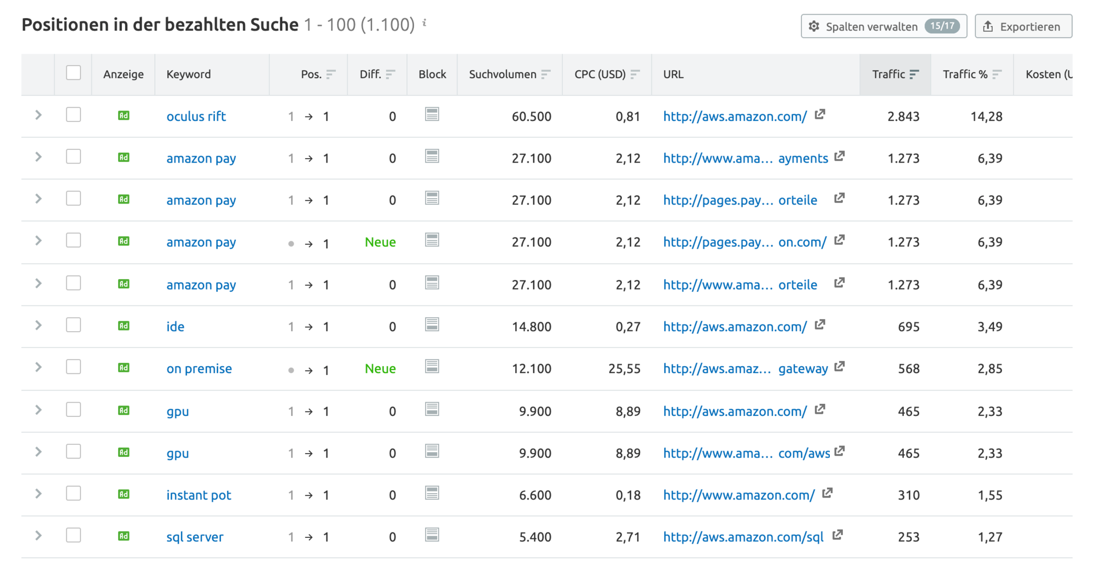Check the instant pot row checkbox

(x=73, y=494)
